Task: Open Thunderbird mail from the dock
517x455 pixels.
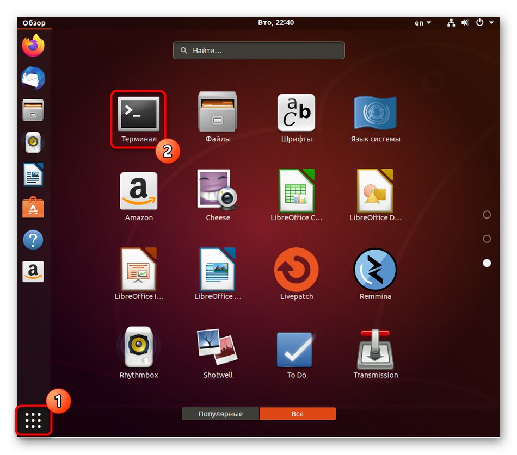Action: pyautogui.click(x=33, y=78)
